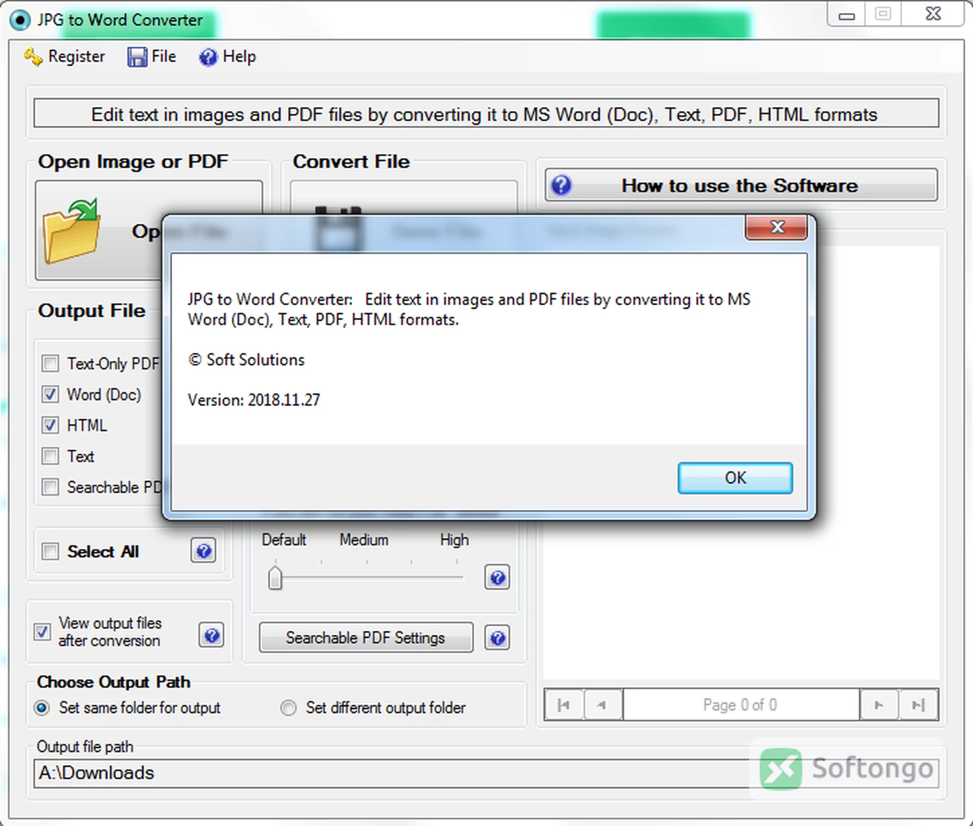The width and height of the screenshot is (973, 826).
Task: Enable the Text output checkbox
Action: [50, 456]
